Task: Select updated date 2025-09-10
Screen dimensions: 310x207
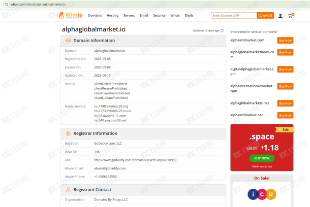Action: coord(102,76)
